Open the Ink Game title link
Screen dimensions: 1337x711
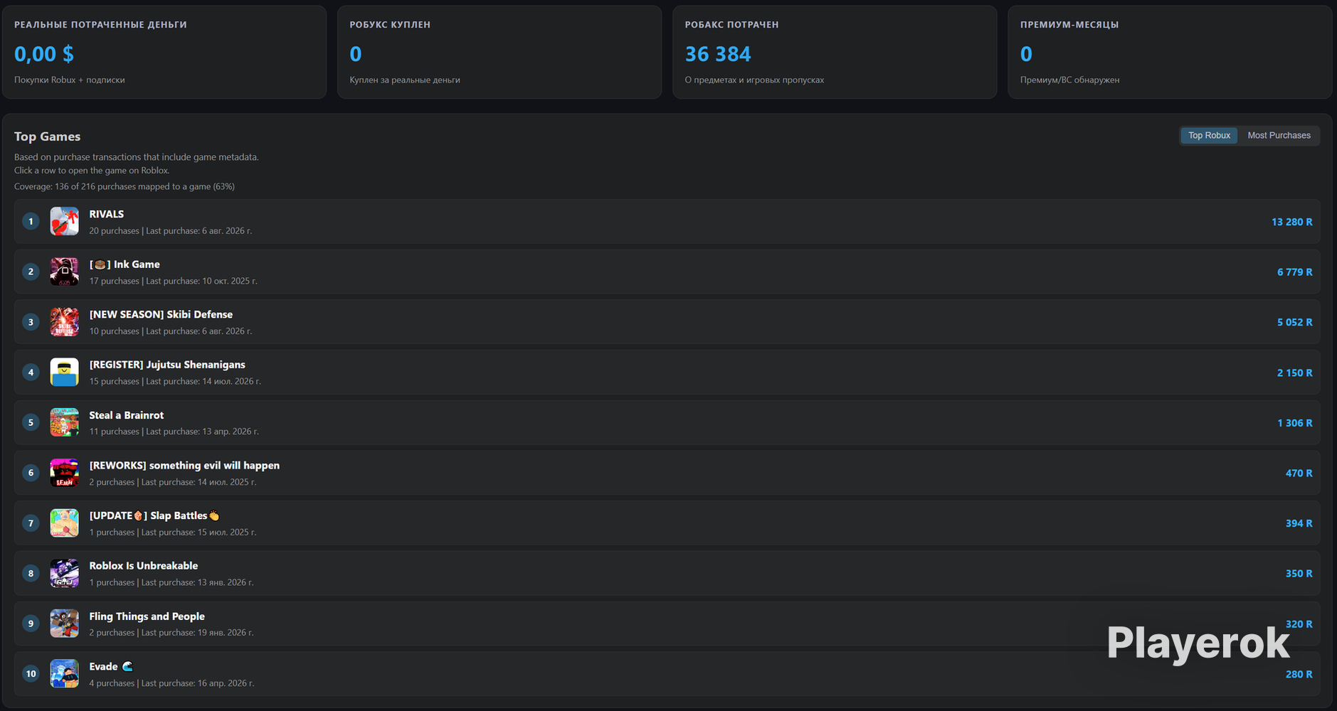click(125, 264)
